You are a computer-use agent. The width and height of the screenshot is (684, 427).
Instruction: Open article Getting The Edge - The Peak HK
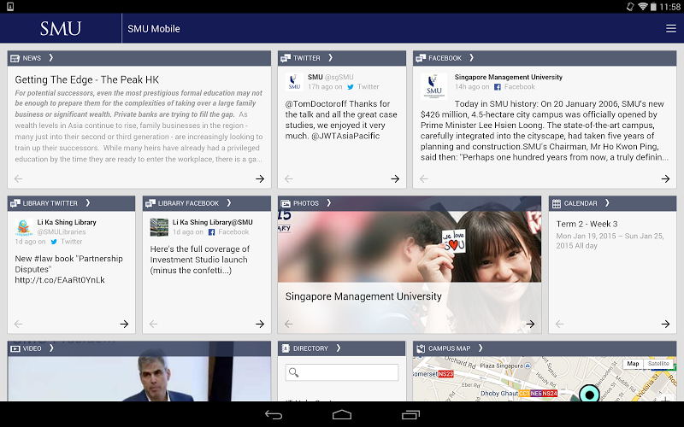click(87, 79)
